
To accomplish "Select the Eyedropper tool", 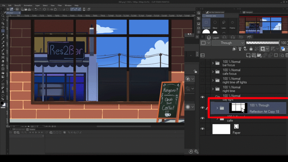I will tap(3, 38).
